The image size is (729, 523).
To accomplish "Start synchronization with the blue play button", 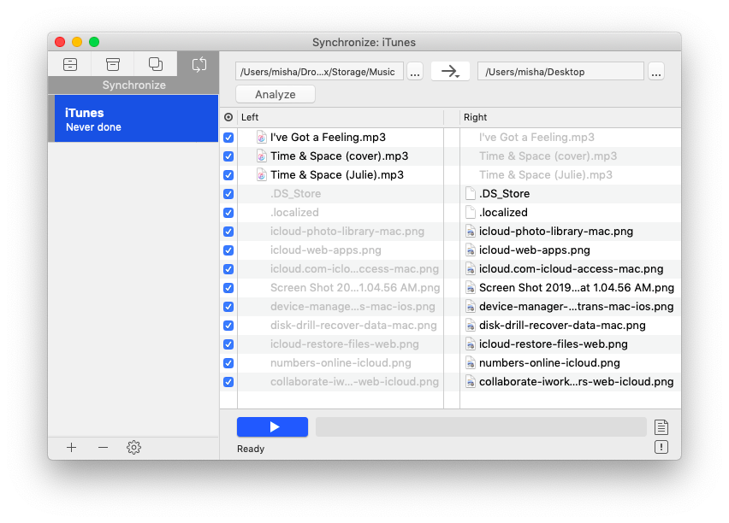I will 272,426.
